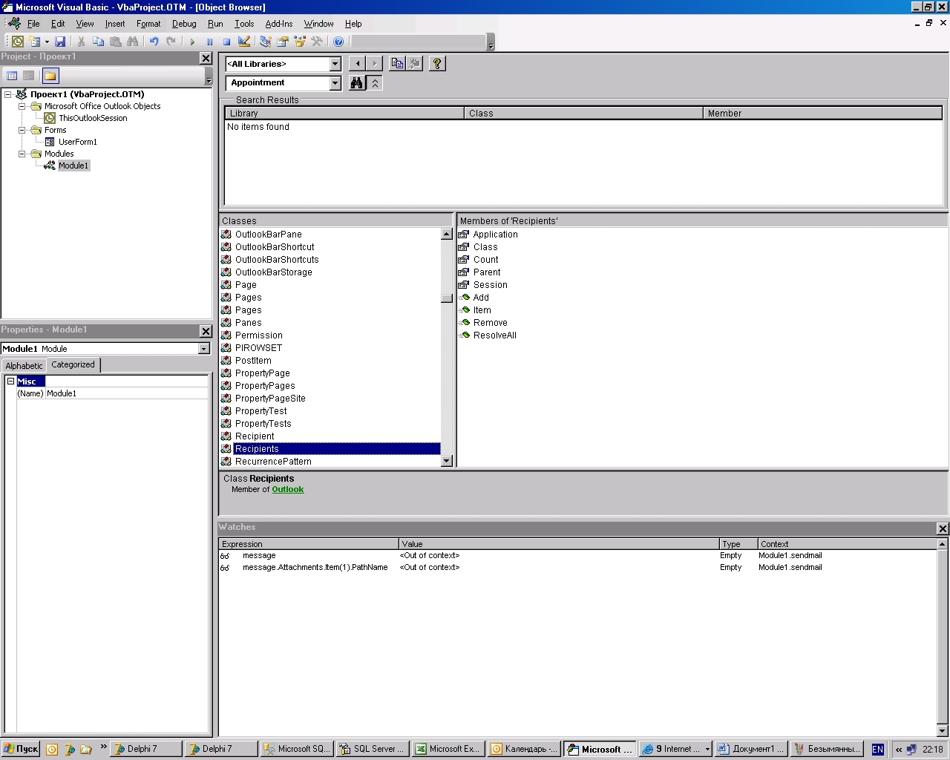Image resolution: width=950 pixels, height=760 pixels.
Task: Open the Debug menu
Action: [x=184, y=24]
